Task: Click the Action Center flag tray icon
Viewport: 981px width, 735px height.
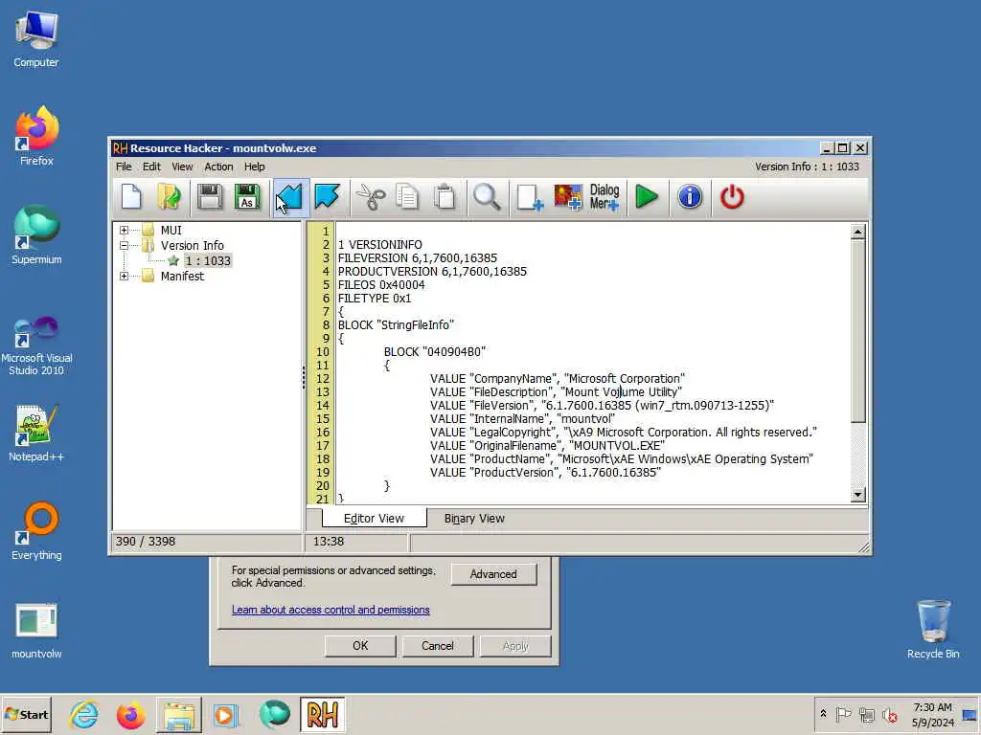Action: (x=843, y=714)
